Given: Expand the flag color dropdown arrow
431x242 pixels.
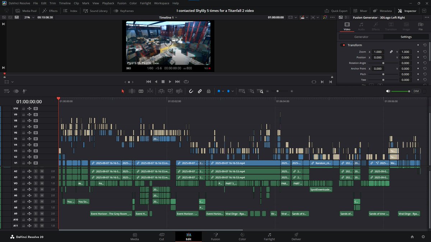Looking at the screenshot, I should tap(223, 91).
